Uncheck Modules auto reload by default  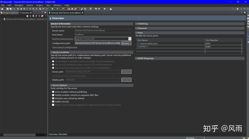tap(53, 98)
